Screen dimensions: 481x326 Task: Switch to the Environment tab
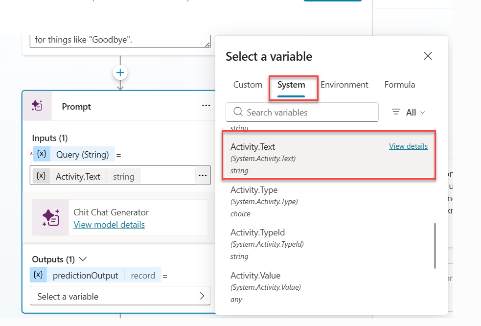click(x=344, y=85)
